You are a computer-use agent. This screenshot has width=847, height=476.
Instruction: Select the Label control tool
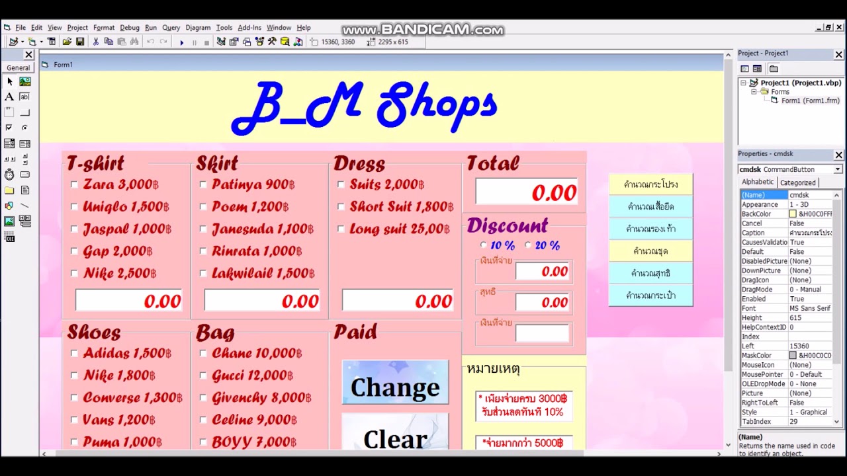click(9, 97)
